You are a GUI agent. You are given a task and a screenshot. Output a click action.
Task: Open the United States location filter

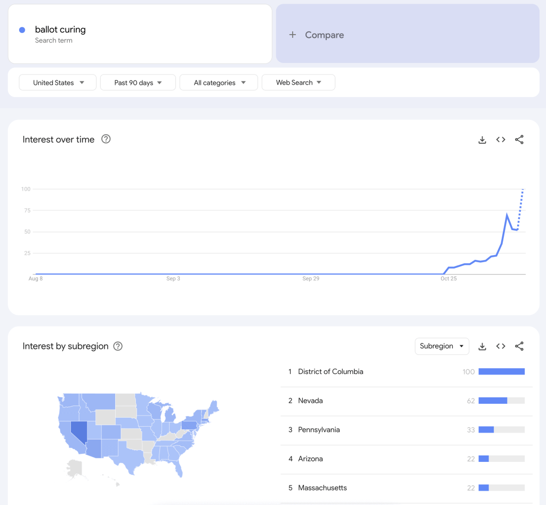point(57,82)
